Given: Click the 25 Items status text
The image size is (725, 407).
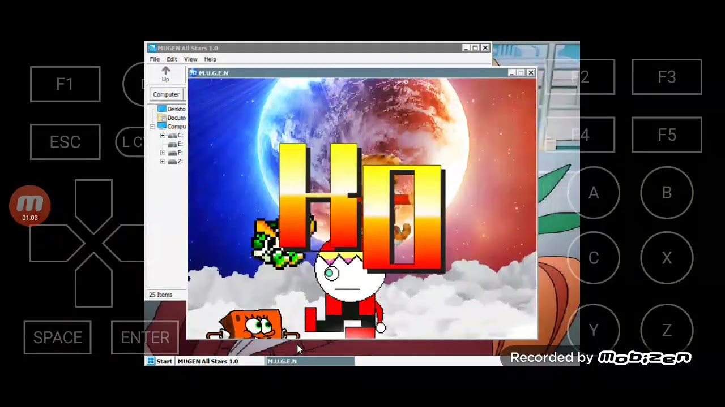Looking at the screenshot, I should click(160, 295).
